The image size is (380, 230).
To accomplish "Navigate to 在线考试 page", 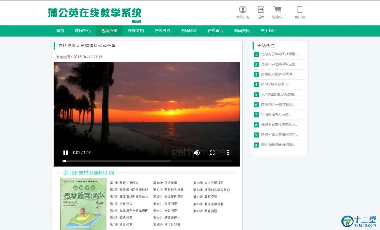I will pyautogui.click(x=162, y=31).
